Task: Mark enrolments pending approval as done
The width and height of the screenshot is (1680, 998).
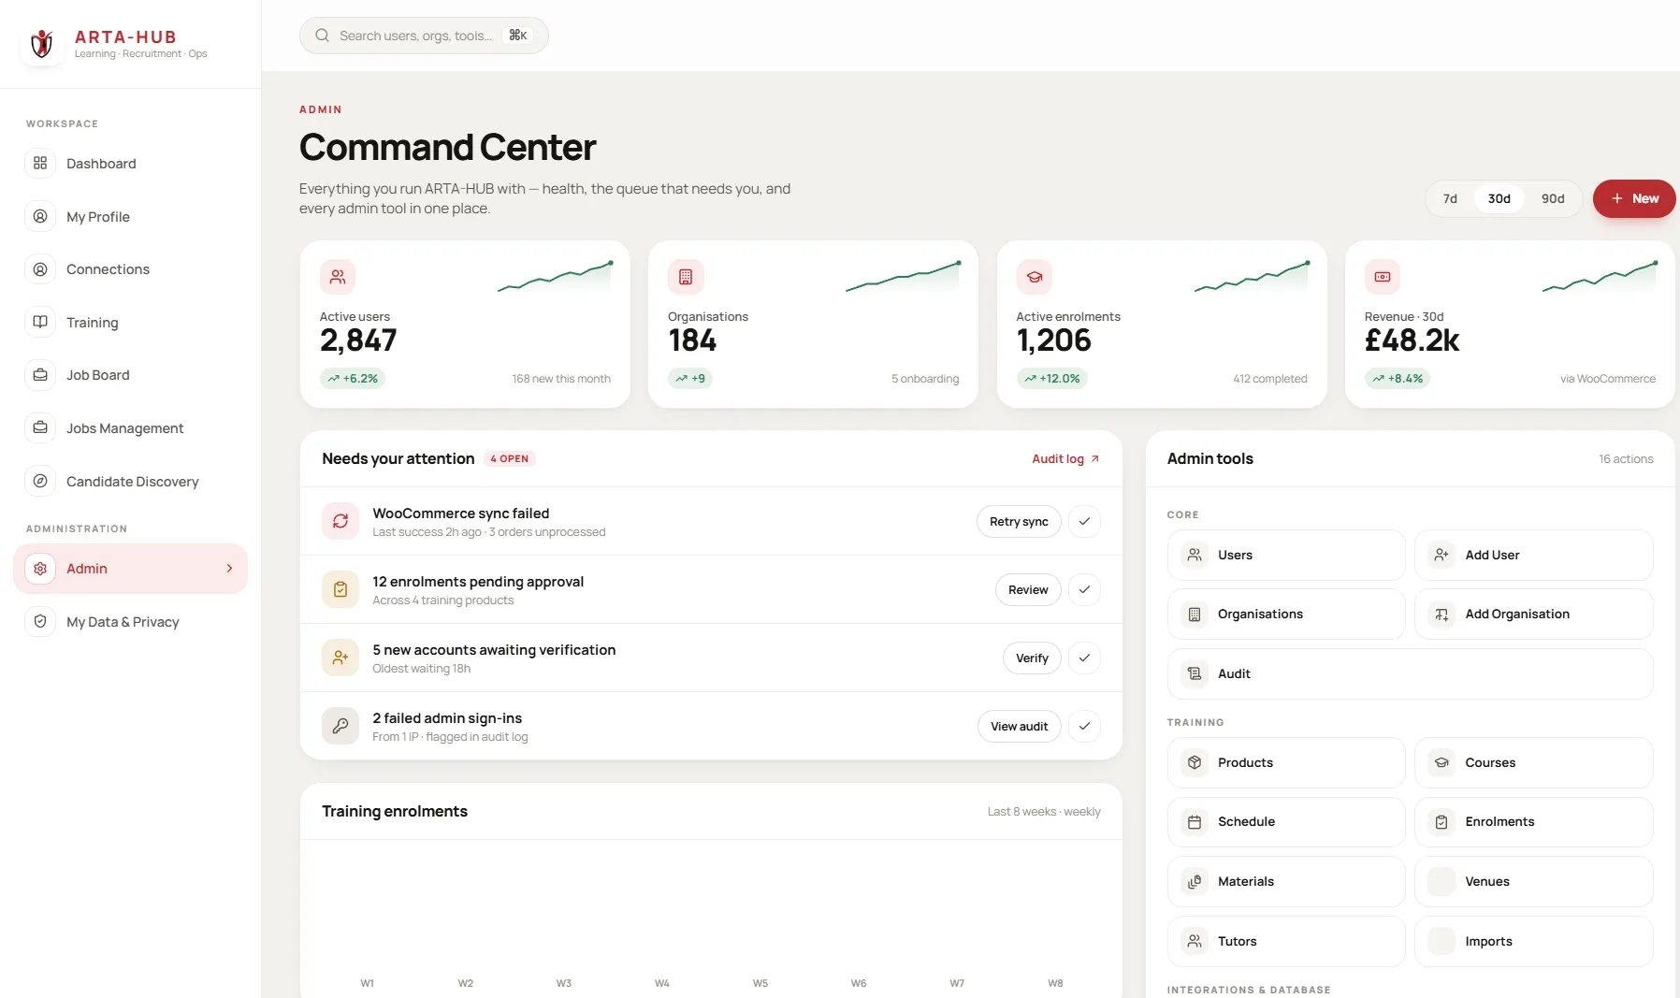Action: click(1084, 589)
